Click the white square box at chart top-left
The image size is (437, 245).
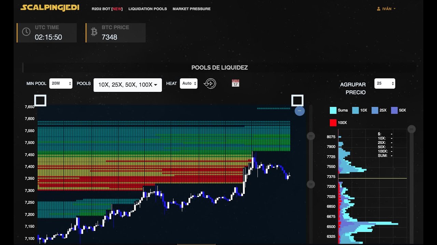pyautogui.click(x=40, y=101)
